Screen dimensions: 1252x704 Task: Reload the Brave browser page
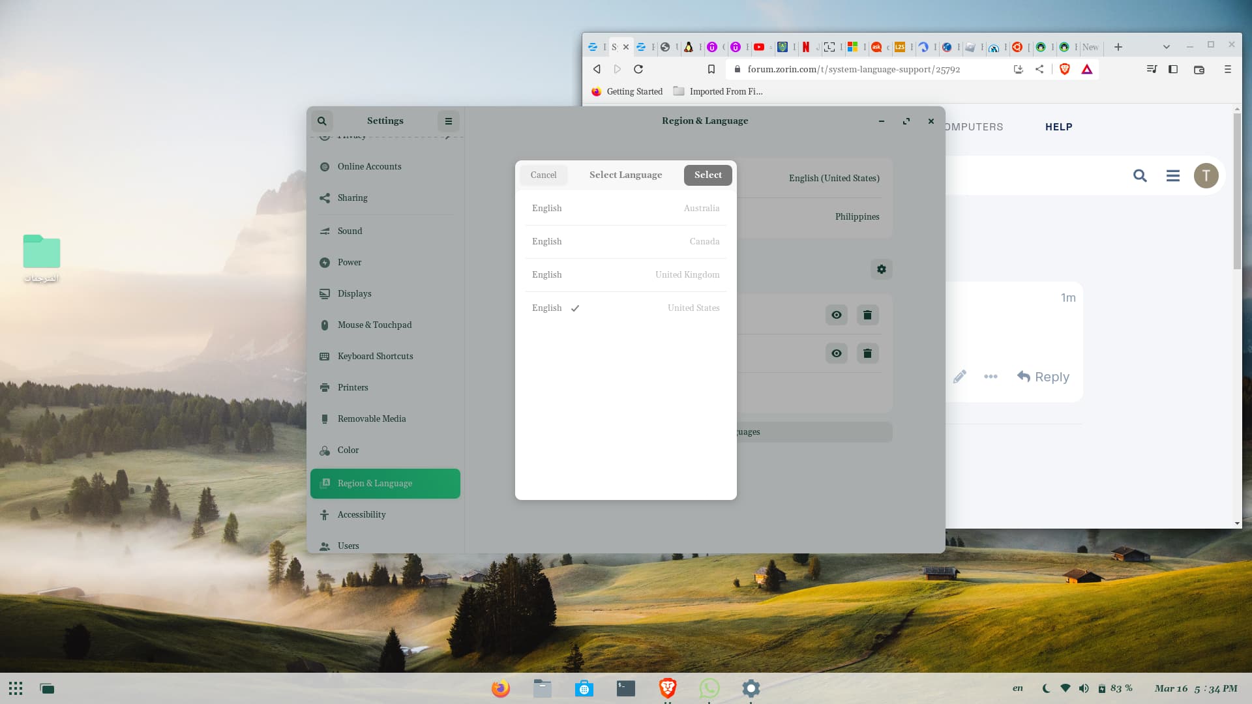(x=638, y=69)
